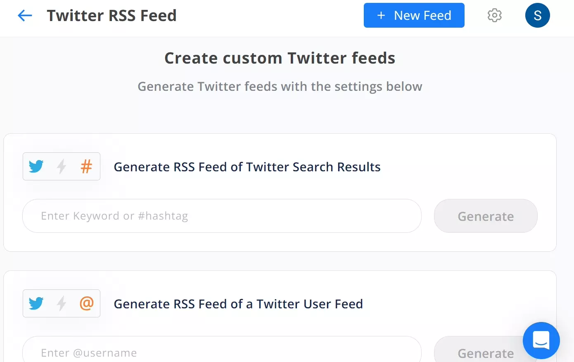
Task: Click the Generate RSS Feed of Twitter Search Results heading
Action: [247, 167]
